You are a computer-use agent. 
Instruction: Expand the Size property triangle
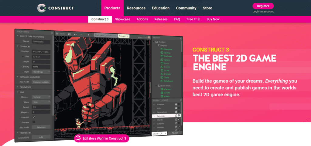click(23, 56)
